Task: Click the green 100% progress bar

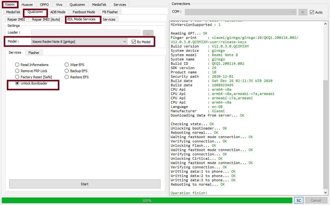Action: pos(147,200)
